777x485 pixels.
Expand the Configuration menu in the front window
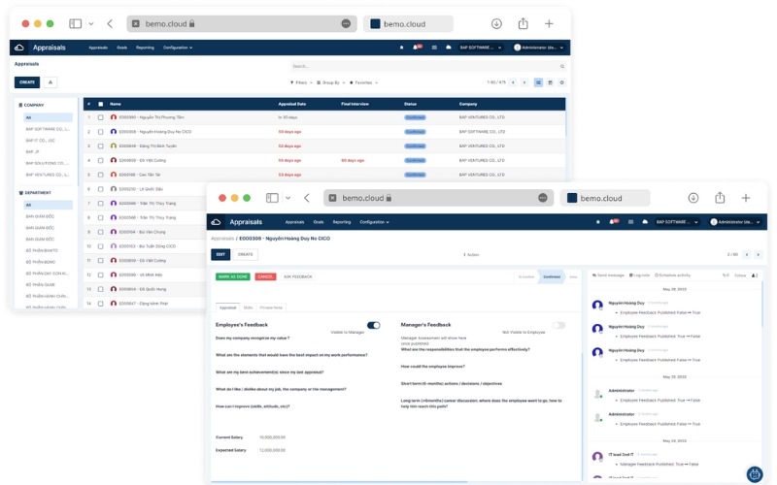[x=374, y=222]
